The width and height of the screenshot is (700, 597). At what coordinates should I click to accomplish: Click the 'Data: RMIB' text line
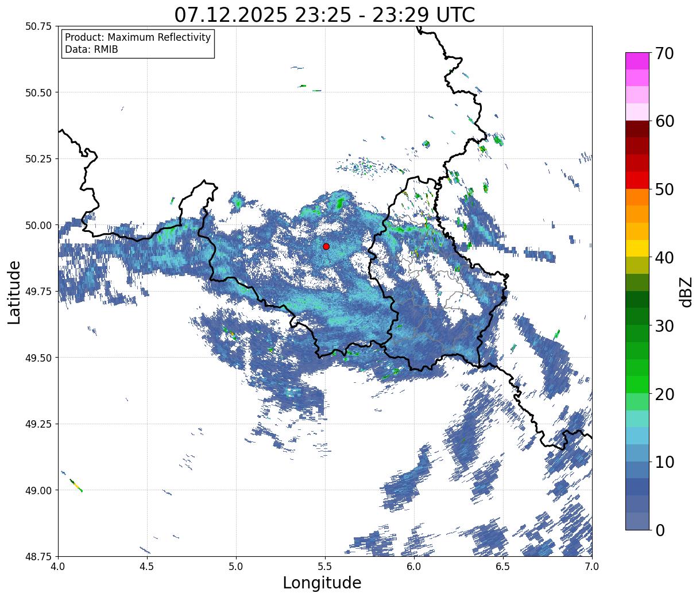(x=91, y=50)
